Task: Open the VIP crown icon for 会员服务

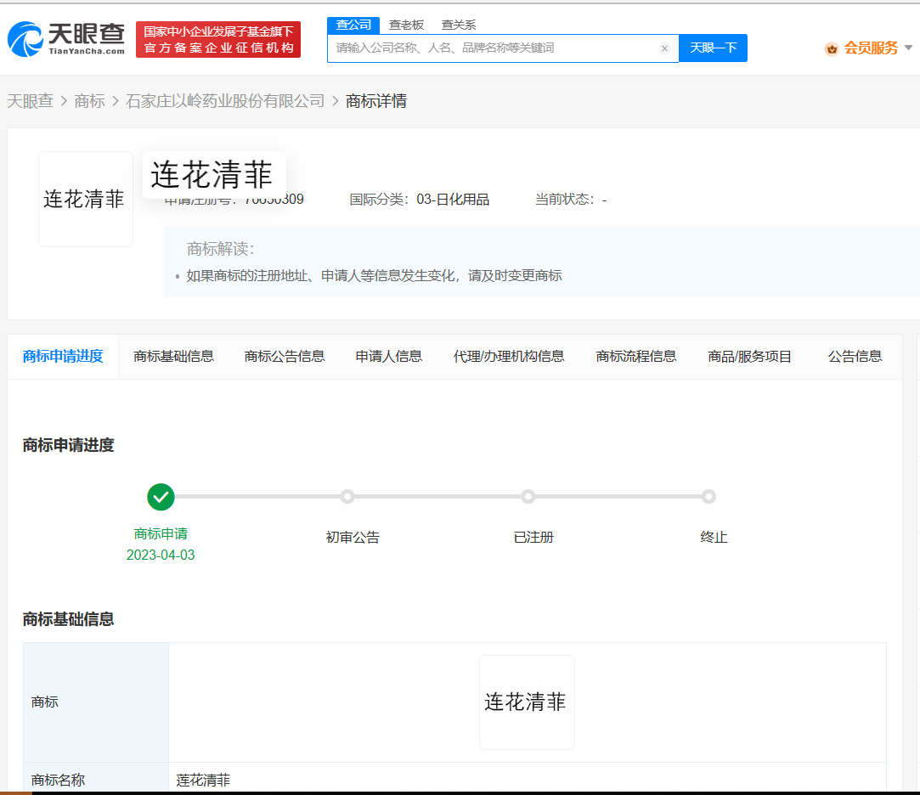Action: pyautogui.click(x=832, y=48)
